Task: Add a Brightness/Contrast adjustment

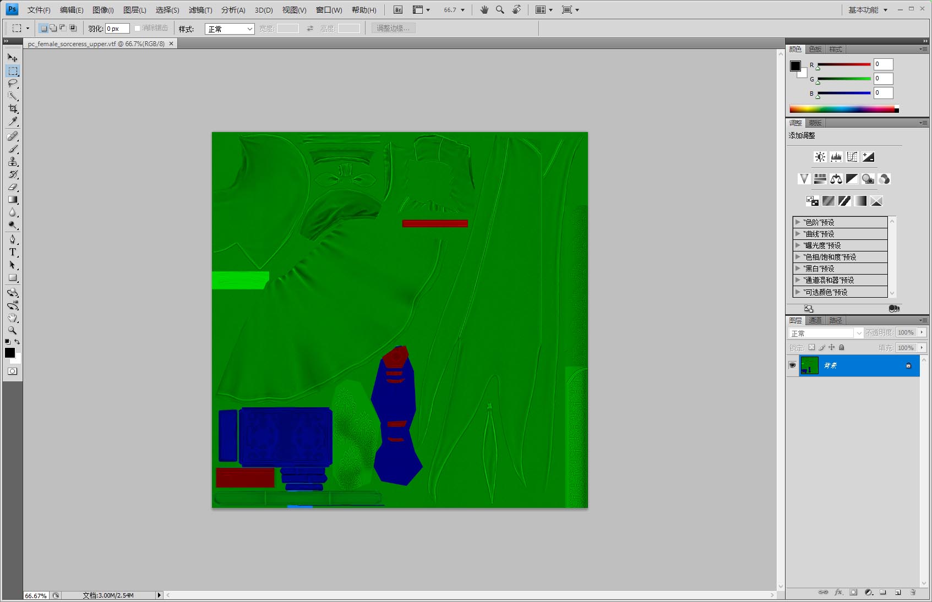Action: [x=820, y=157]
